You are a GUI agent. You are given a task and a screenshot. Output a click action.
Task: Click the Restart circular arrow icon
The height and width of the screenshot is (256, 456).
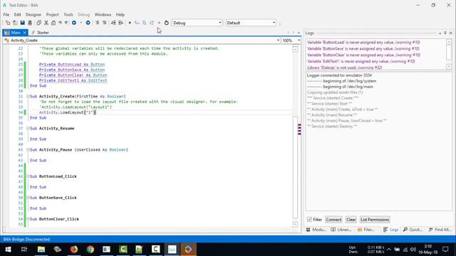pos(166,23)
